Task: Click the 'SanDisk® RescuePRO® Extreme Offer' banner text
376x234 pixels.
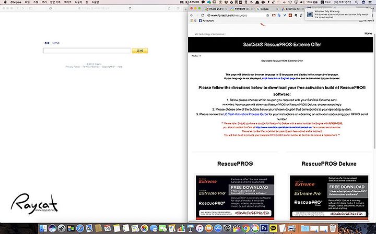Action: pyautogui.click(x=282, y=44)
